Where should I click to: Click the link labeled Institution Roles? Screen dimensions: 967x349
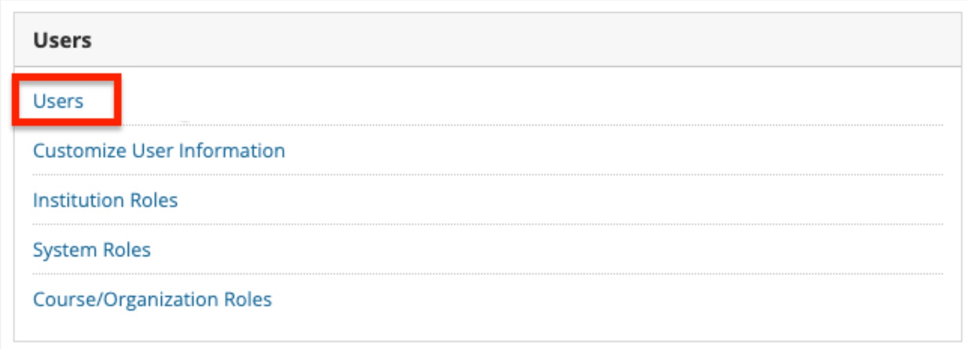(105, 200)
